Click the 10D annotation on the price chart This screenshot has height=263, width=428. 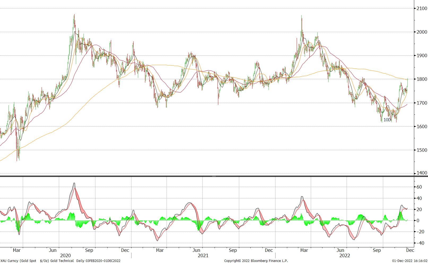(387, 120)
